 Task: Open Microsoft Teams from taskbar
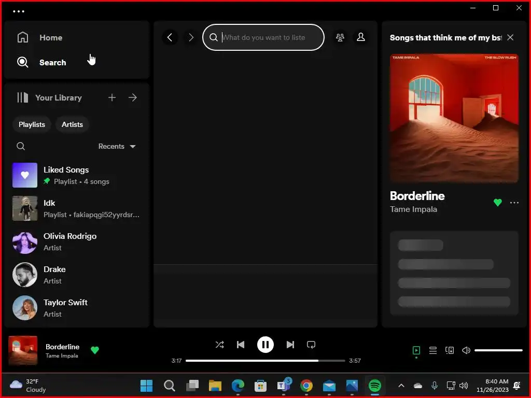284,386
